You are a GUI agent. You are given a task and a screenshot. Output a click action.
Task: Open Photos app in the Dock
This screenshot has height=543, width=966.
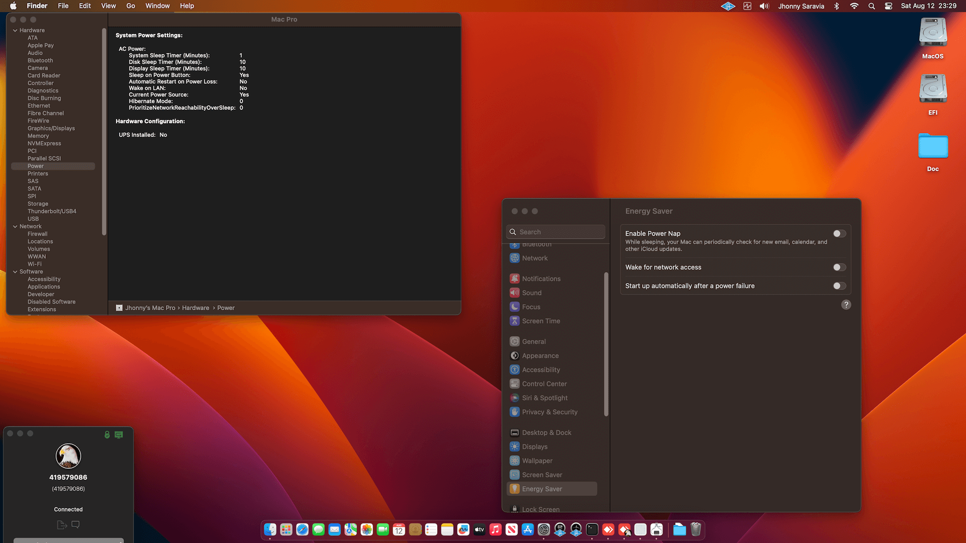pyautogui.click(x=367, y=529)
